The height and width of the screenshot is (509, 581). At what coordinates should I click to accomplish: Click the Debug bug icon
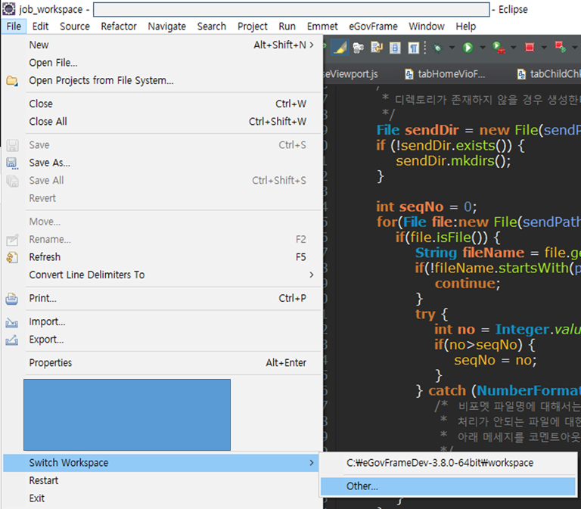(438, 48)
